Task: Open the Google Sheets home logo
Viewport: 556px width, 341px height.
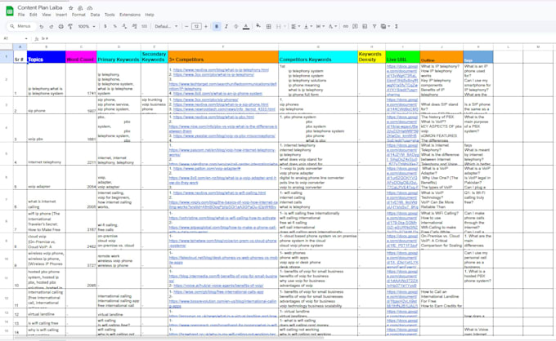Action: click(10, 11)
